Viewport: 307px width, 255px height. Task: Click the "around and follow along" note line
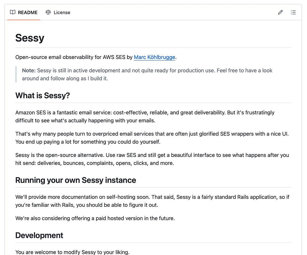click(65, 78)
